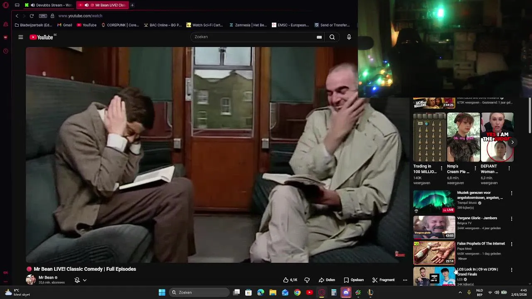532x299 pixels.
Task: Open File Explorer from the taskbar
Action: click(273, 292)
